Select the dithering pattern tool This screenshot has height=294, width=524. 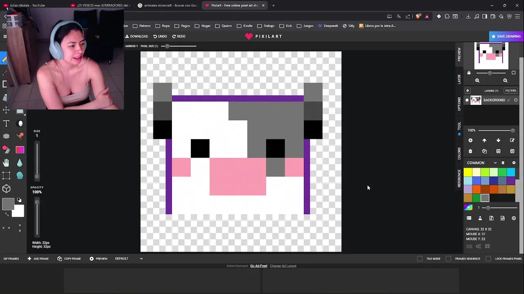tap(6, 136)
